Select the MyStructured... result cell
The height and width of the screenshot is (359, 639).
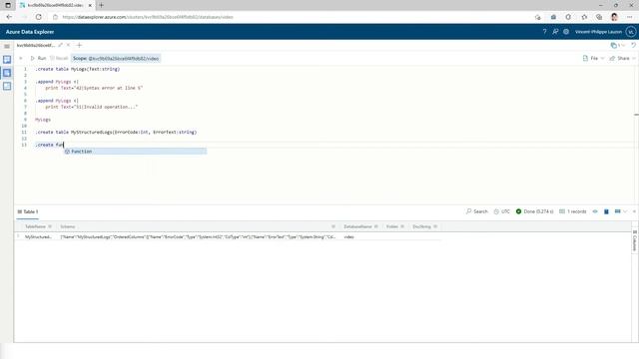tap(38, 237)
